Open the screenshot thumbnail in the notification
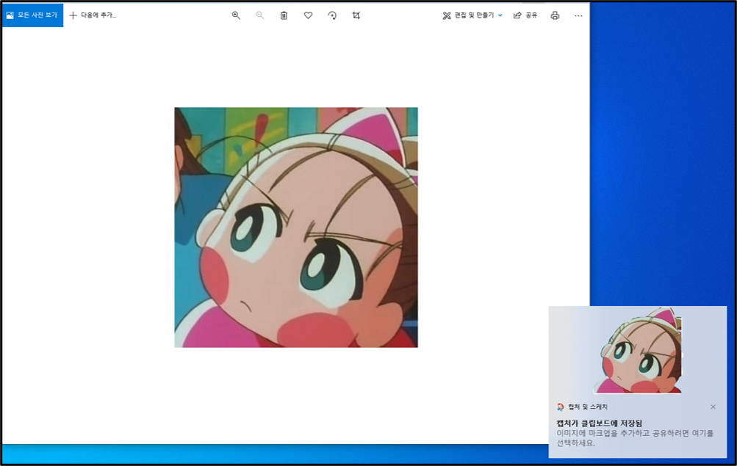The image size is (737, 466). [x=638, y=351]
